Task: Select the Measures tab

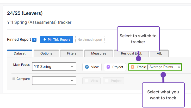Action: coord(98,53)
